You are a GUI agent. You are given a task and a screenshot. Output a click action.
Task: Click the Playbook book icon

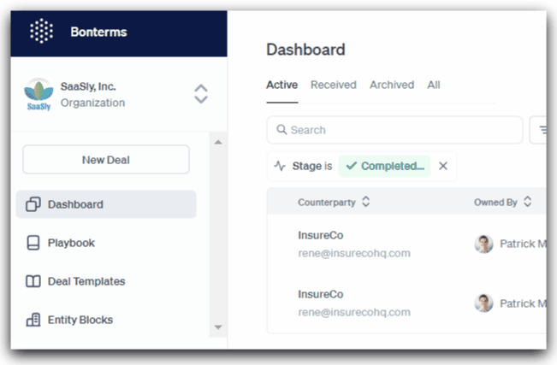click(33, 243)
